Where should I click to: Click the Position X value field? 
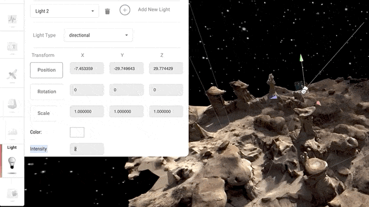pos(87,68)
